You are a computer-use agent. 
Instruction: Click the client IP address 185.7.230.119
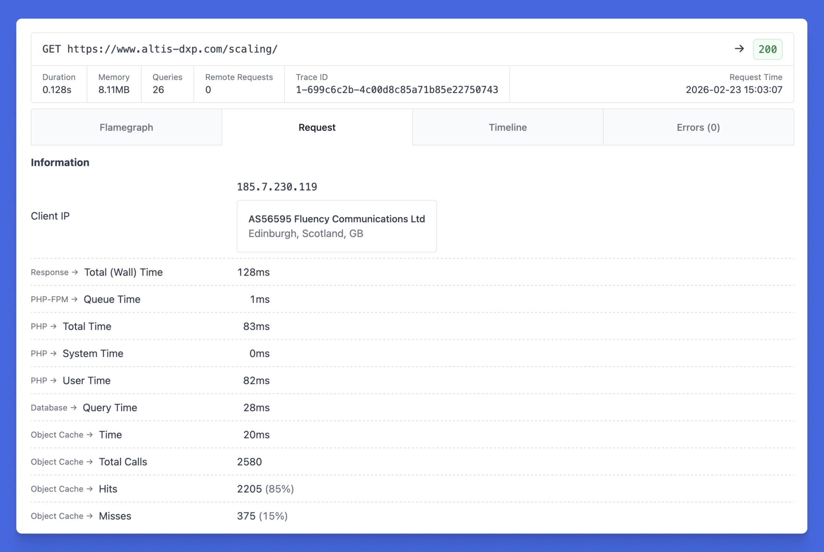[x=277, y=187]
